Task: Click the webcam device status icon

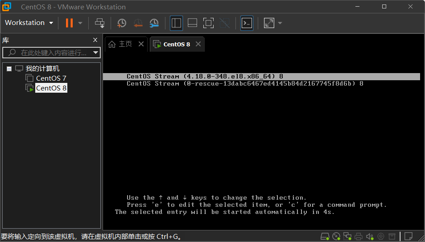Action: 381,236
